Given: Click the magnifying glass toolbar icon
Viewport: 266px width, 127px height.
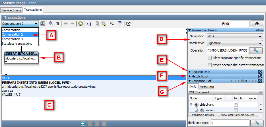Looking at the screenshot, I should point(112,24).
